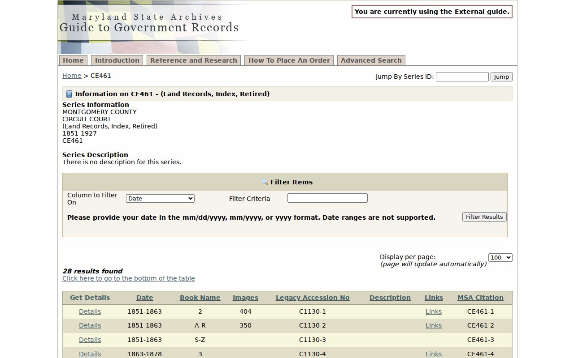Click the Guide to Government Records banner title
Viewport: 574px width, 358px height.
coord(149,28)
